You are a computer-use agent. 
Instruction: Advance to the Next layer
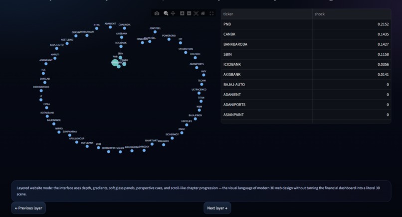(x=217, y=208)
